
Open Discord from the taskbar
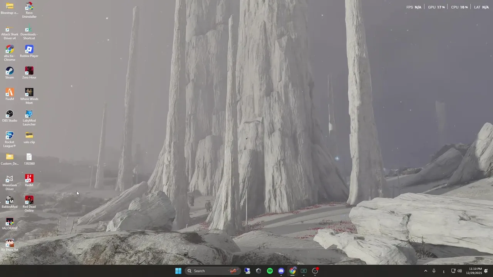coord(281,271)
